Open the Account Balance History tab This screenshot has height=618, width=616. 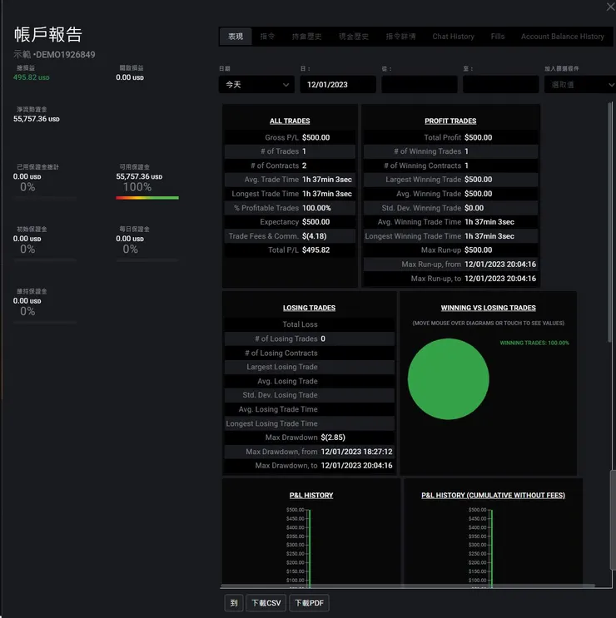pos(563,37)
